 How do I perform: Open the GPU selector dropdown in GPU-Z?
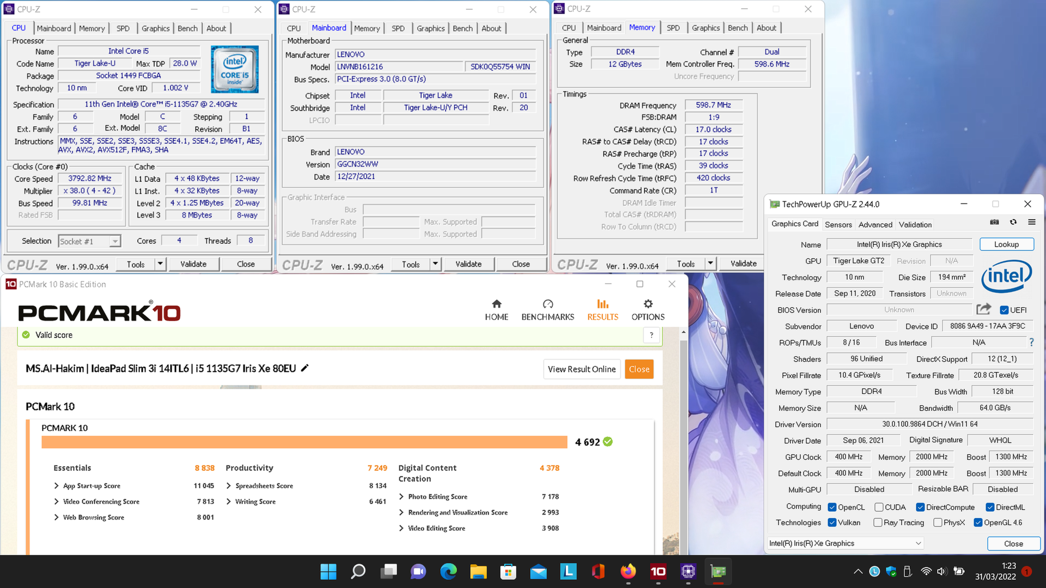click(x=846, y=543)
